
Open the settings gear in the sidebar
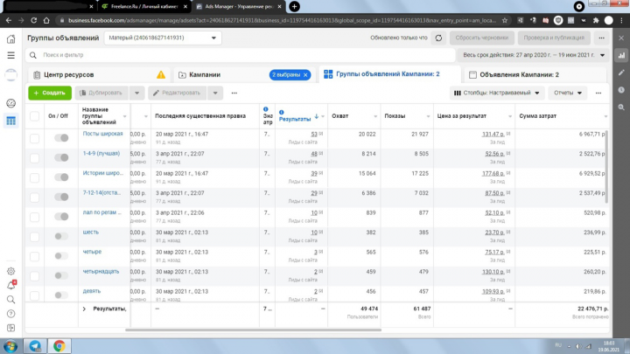[10, 271]
